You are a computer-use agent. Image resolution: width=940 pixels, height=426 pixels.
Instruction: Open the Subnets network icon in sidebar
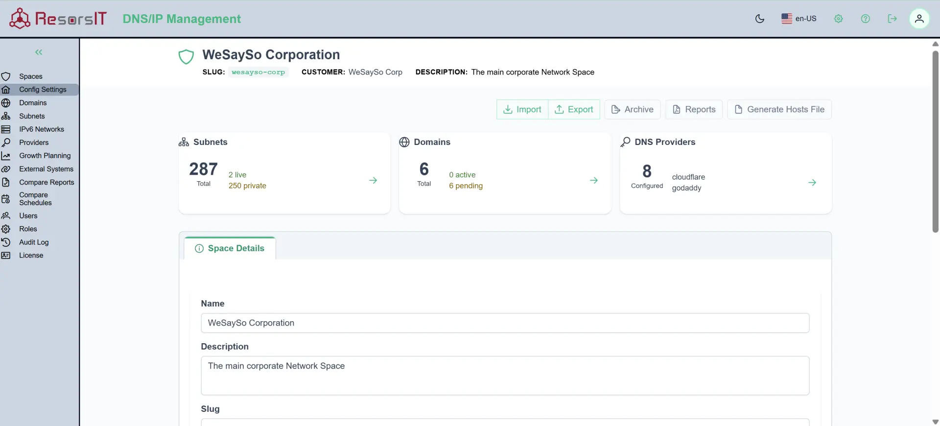click(6, 116)
